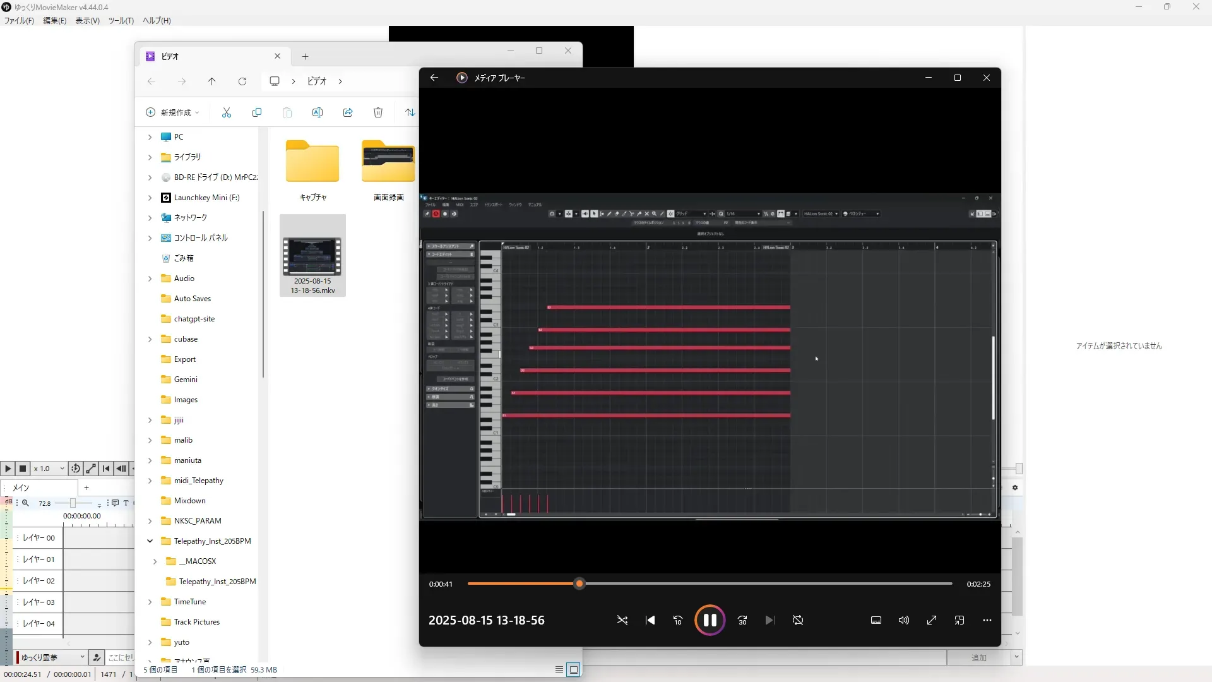Open the 新規作成 dropdown in Explorer
The image size is (1212, 682).
(x=173, y=112)
